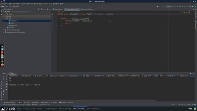
Task: Hide the Run tool window
Action: [194, 73]
